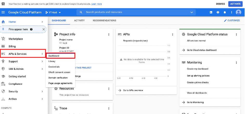
Task: Open Billing in the sidebar
Action: point(24,46)
